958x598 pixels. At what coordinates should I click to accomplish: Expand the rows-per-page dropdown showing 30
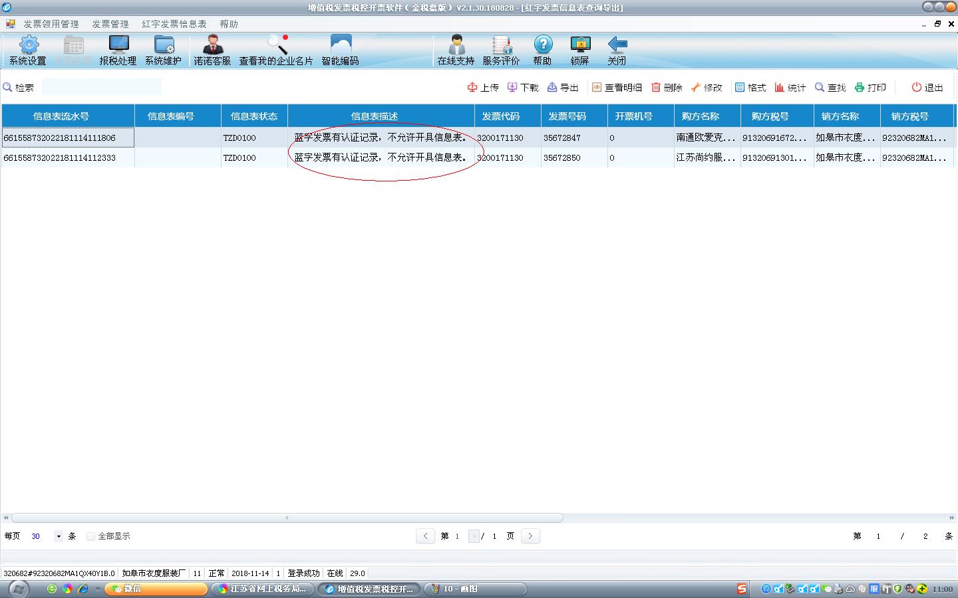tap(59, 536)
